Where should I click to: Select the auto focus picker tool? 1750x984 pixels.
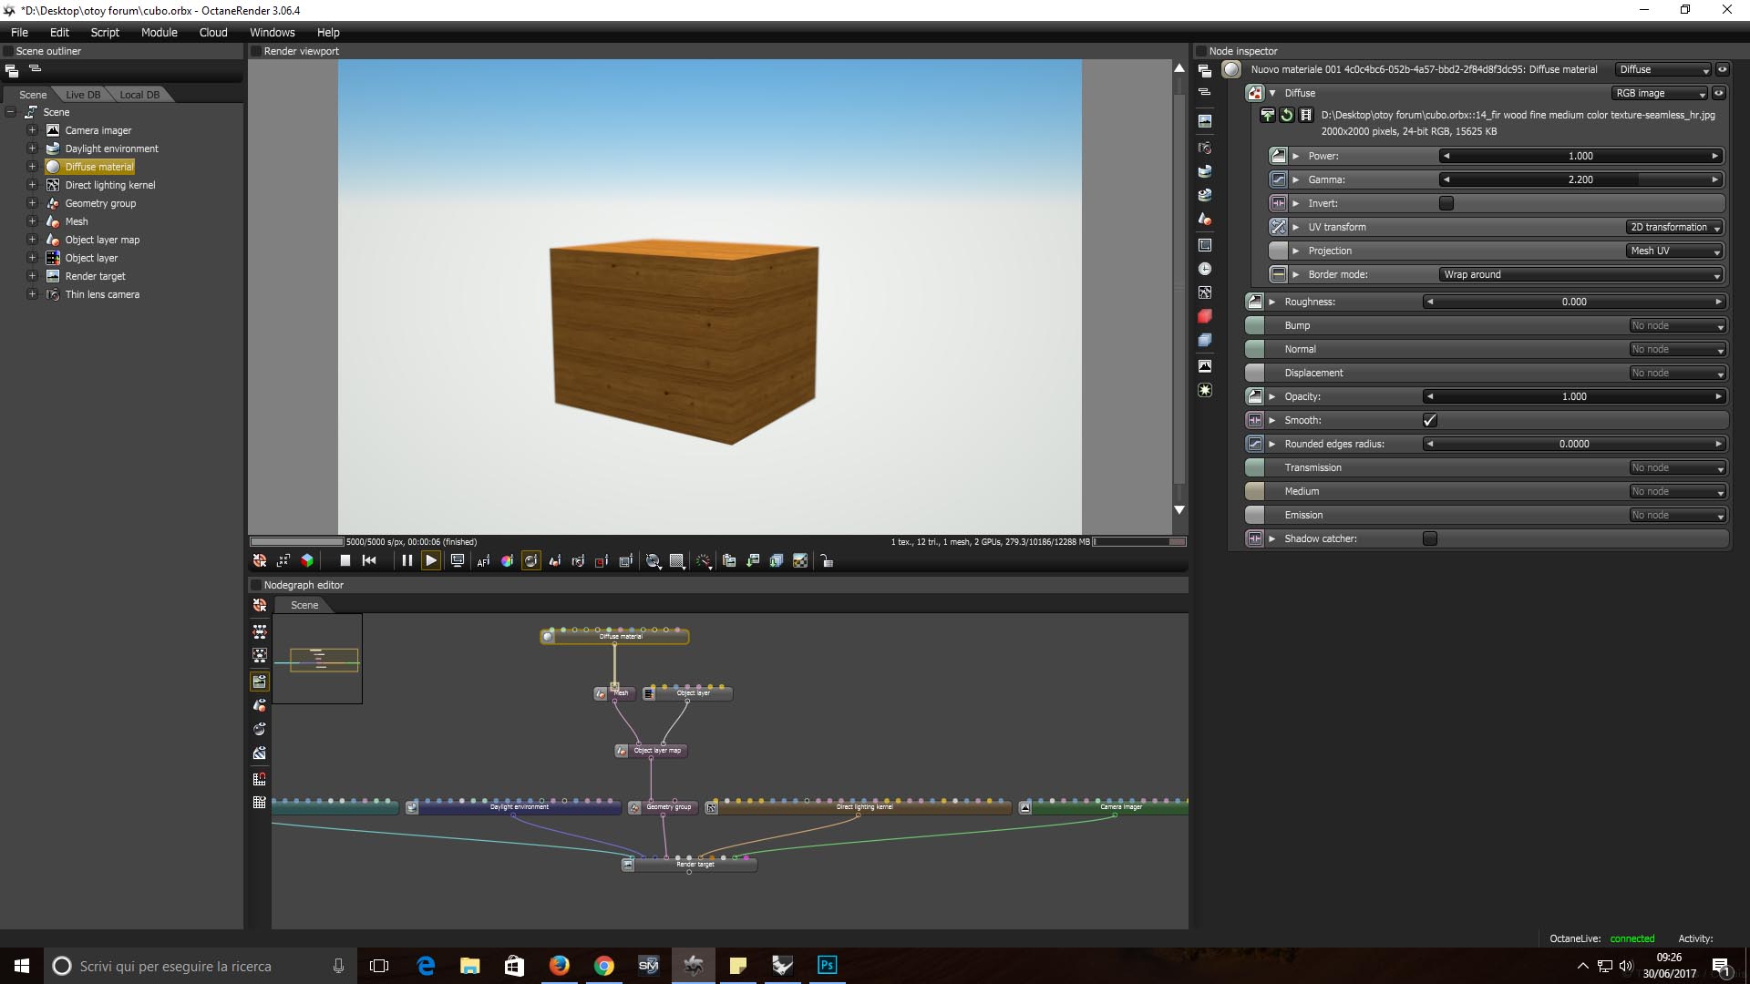pos(483,561)
